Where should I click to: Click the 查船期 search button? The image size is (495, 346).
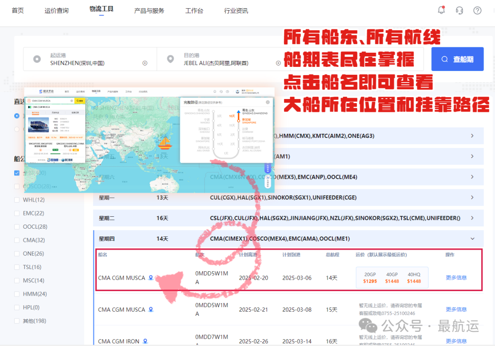click(457, 59)
